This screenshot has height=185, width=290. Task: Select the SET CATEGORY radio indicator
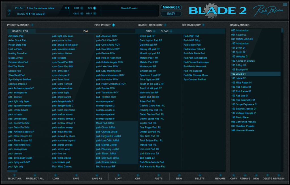tap(203, 25)
